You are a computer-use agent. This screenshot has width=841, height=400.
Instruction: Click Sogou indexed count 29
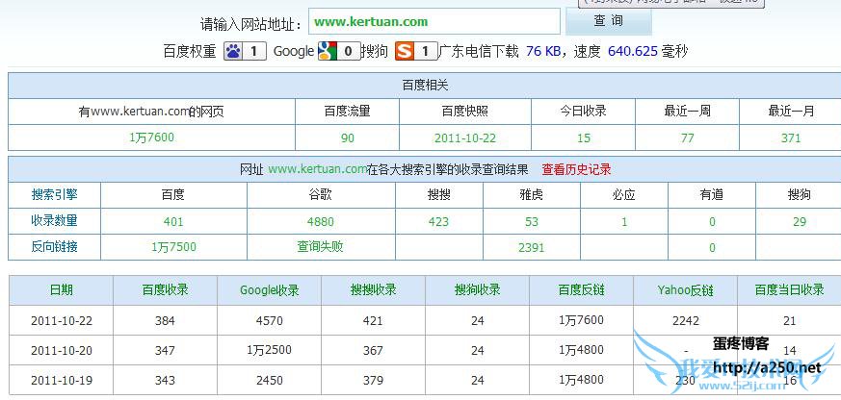click(x=800, y=222)
